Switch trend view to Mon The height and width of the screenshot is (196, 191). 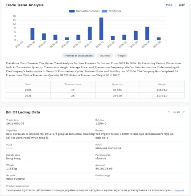point(169,5)
